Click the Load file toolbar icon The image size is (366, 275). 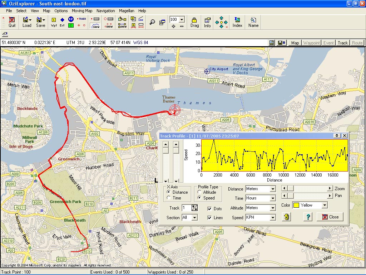tap(27, 22)
